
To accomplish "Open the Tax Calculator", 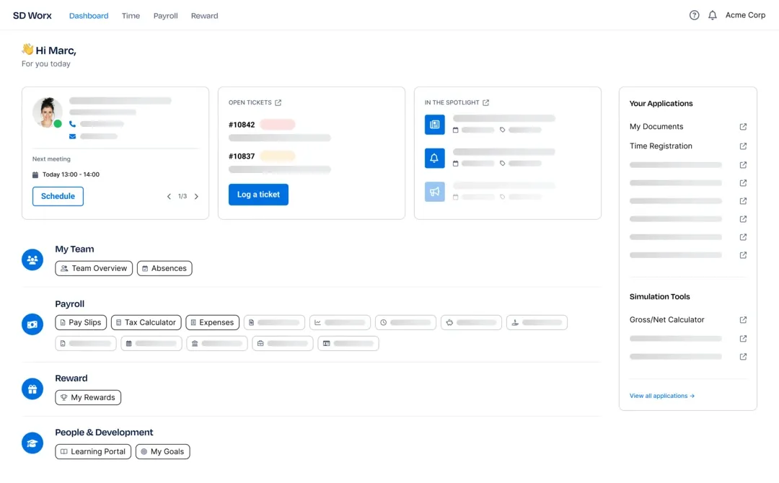I will click(146, 323).
